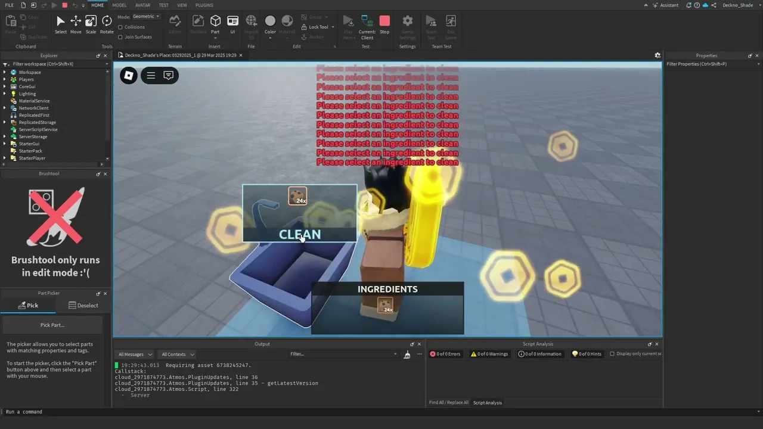
Task: Select the Pick tab in Part Picker
Action: [28, 305]
